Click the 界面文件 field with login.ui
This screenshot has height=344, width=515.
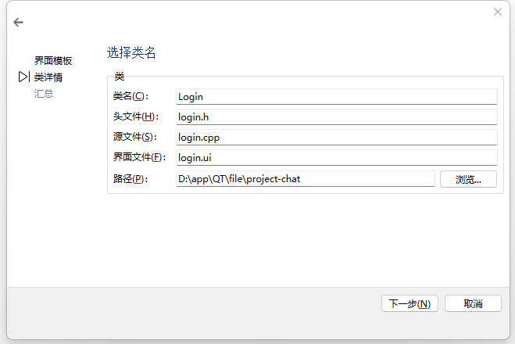coord(336,158)
